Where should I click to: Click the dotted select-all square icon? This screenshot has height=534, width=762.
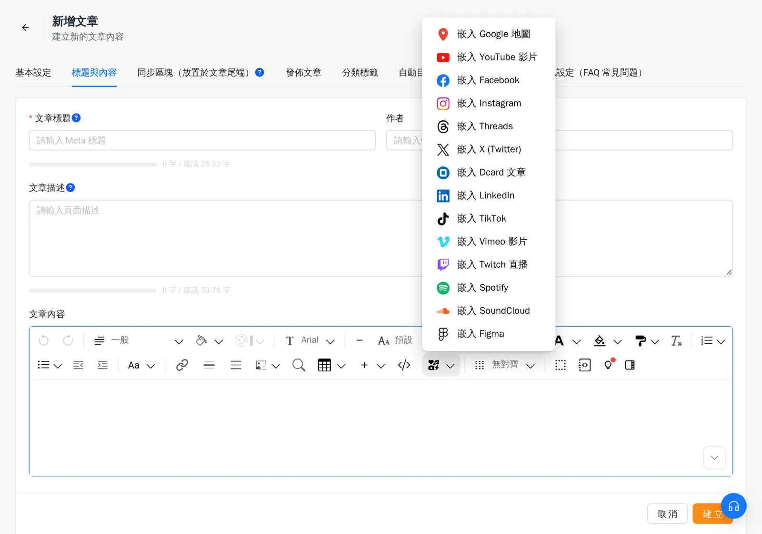[561, 365]
